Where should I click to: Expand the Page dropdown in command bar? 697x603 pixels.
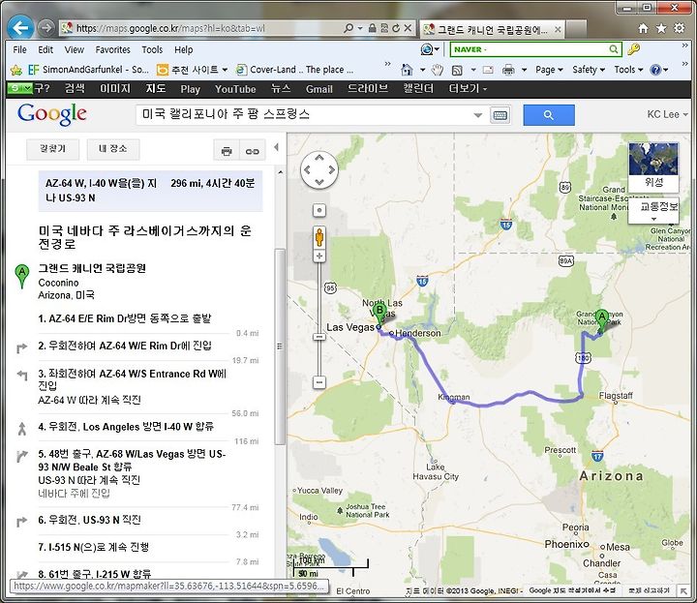click(550, 70)
